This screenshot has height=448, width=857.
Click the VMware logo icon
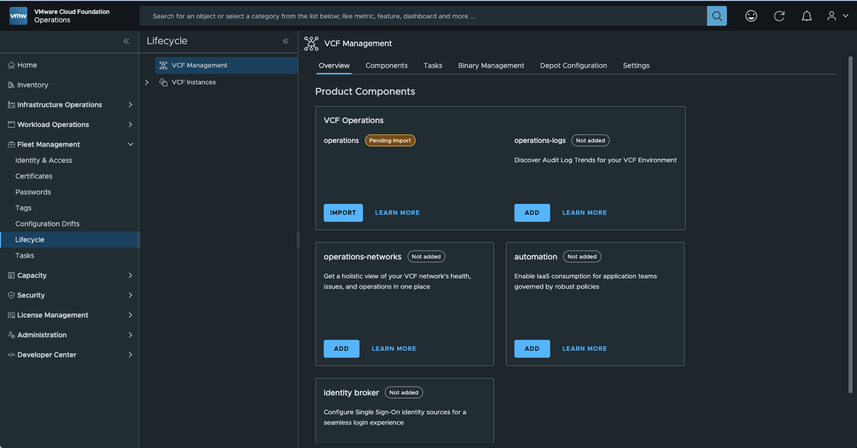pyautogui.click(x=18, y=16)
